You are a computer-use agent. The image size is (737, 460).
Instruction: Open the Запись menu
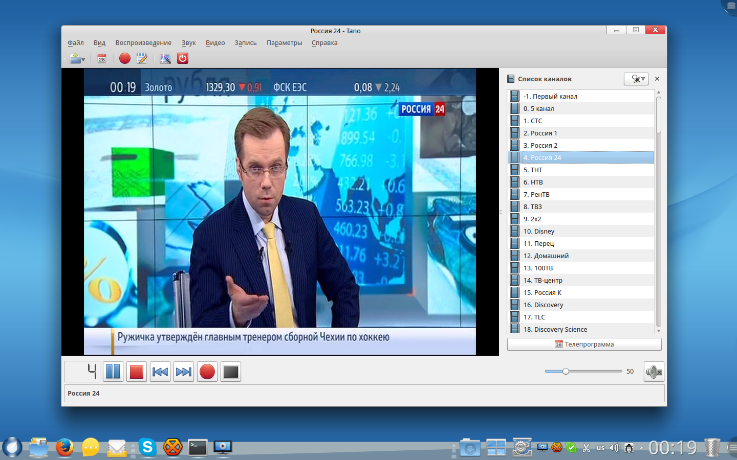click(x=246, y=43)
